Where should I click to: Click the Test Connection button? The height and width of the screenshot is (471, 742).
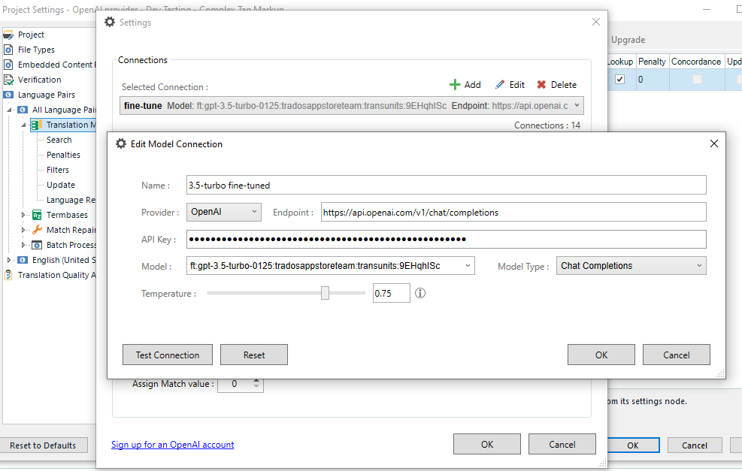tap(167, 355)
